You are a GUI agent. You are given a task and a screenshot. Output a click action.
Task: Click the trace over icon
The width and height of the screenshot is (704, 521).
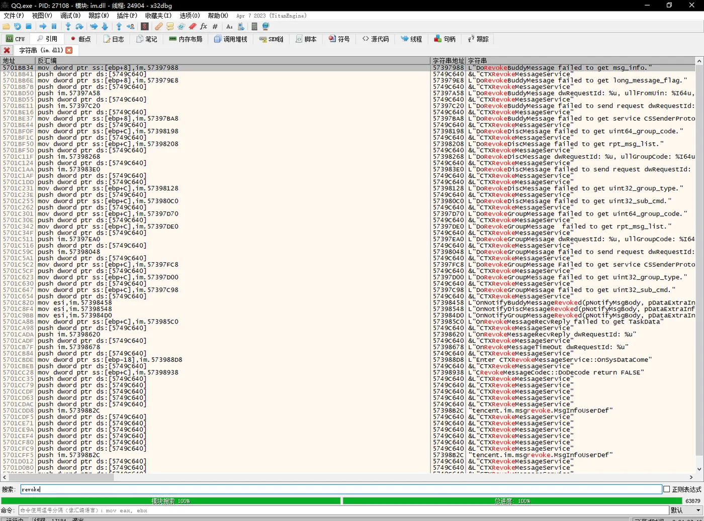tap(105, 27)
